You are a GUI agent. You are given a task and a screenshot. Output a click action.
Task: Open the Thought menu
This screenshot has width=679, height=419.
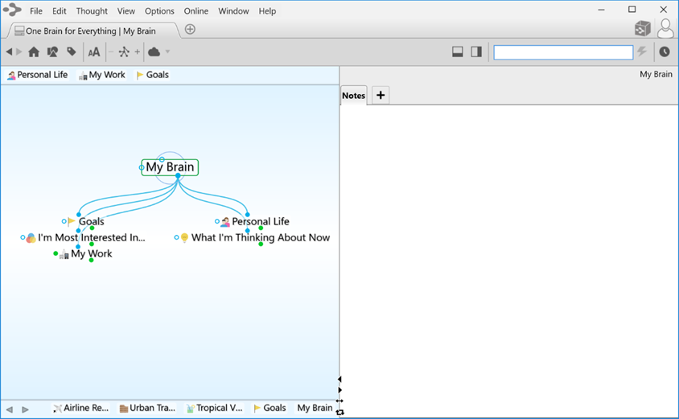pos(92,11)
